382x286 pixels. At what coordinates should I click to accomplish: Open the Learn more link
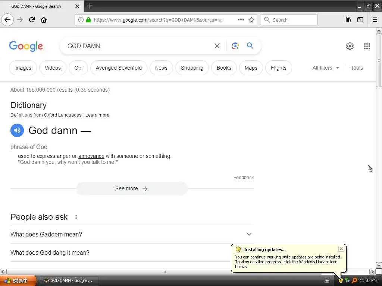pos(97,115)
